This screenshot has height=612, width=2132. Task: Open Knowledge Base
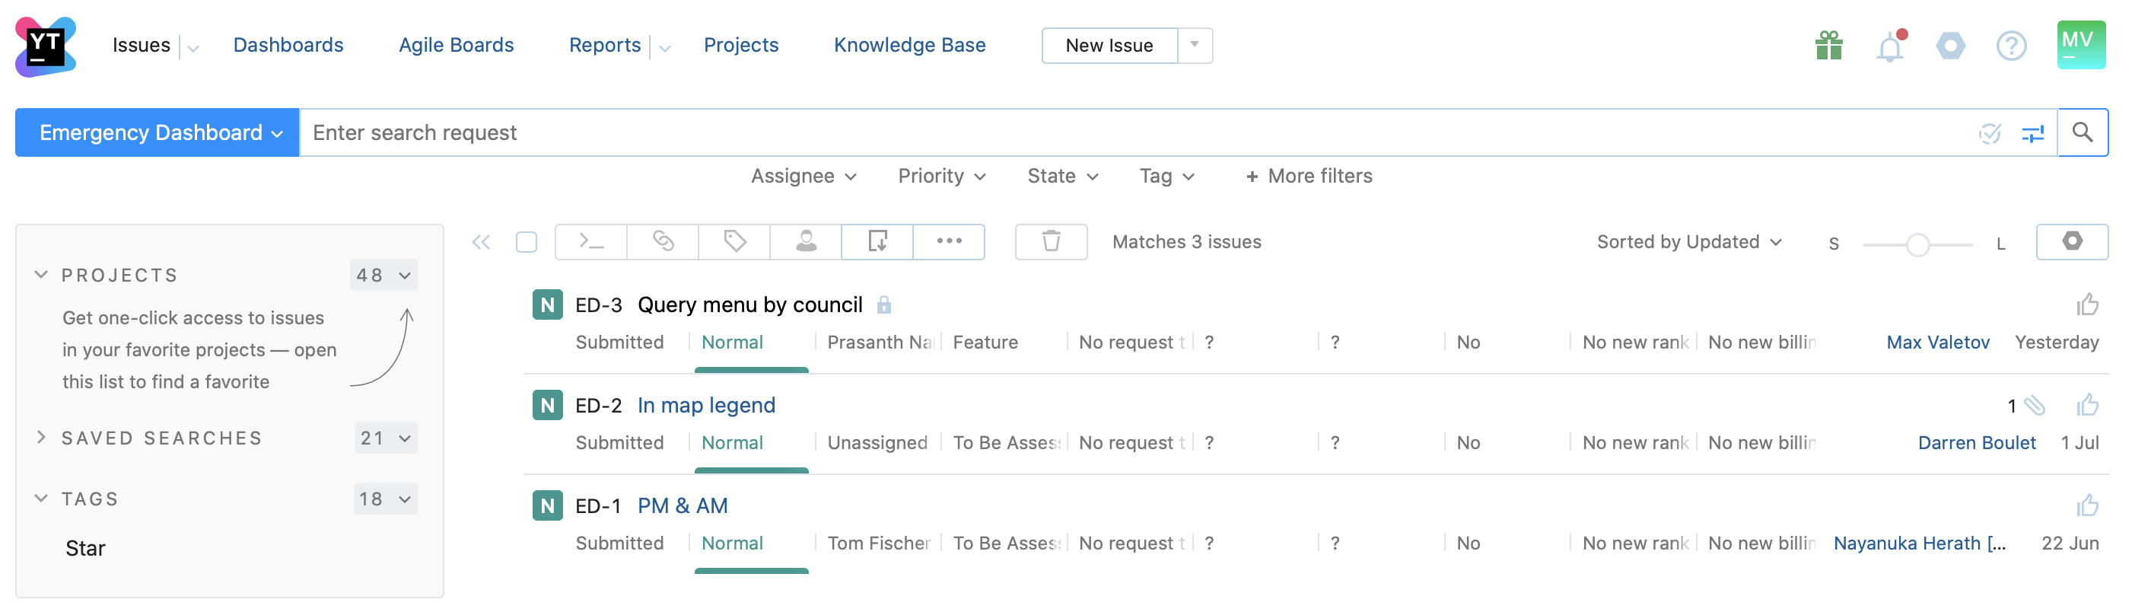[x=909, y=46]
